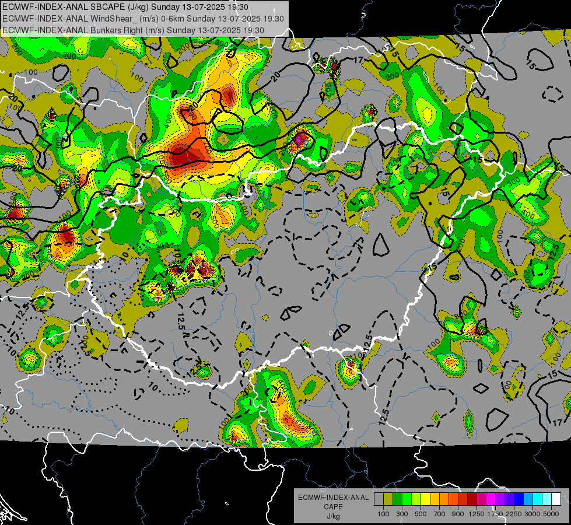Click the 500 legend scale value
The height and width of the screenshot is (525, 571).
tap(421, 514)
